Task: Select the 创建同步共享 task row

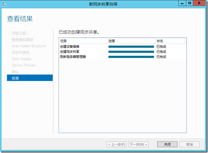Action: point(123,52)
